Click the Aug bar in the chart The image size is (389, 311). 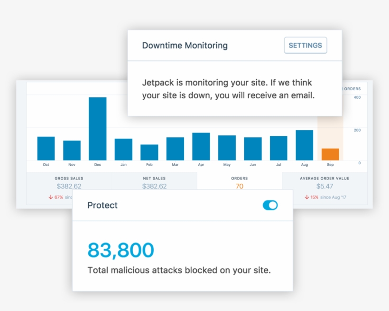click(x=305, y=145)
